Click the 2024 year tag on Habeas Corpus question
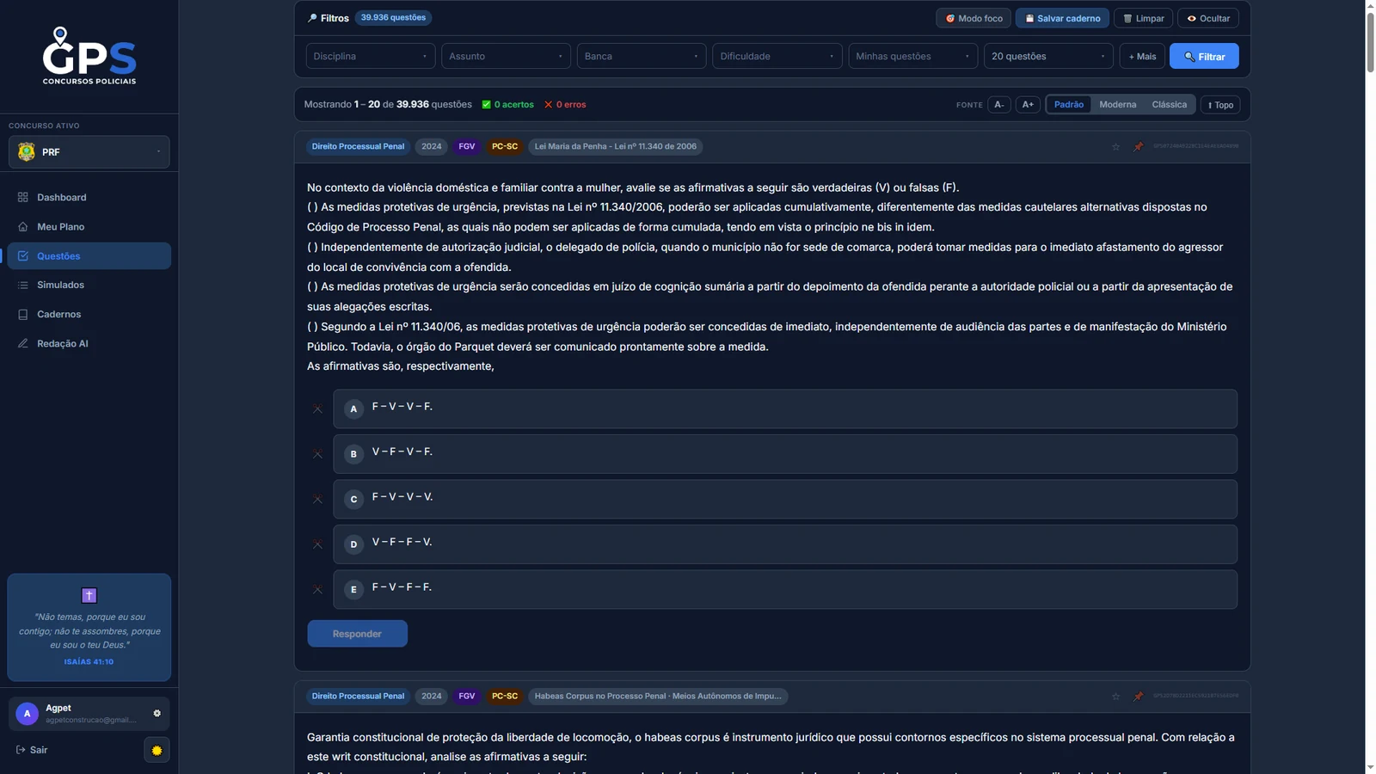1376x774 pixels. point(432,697)
